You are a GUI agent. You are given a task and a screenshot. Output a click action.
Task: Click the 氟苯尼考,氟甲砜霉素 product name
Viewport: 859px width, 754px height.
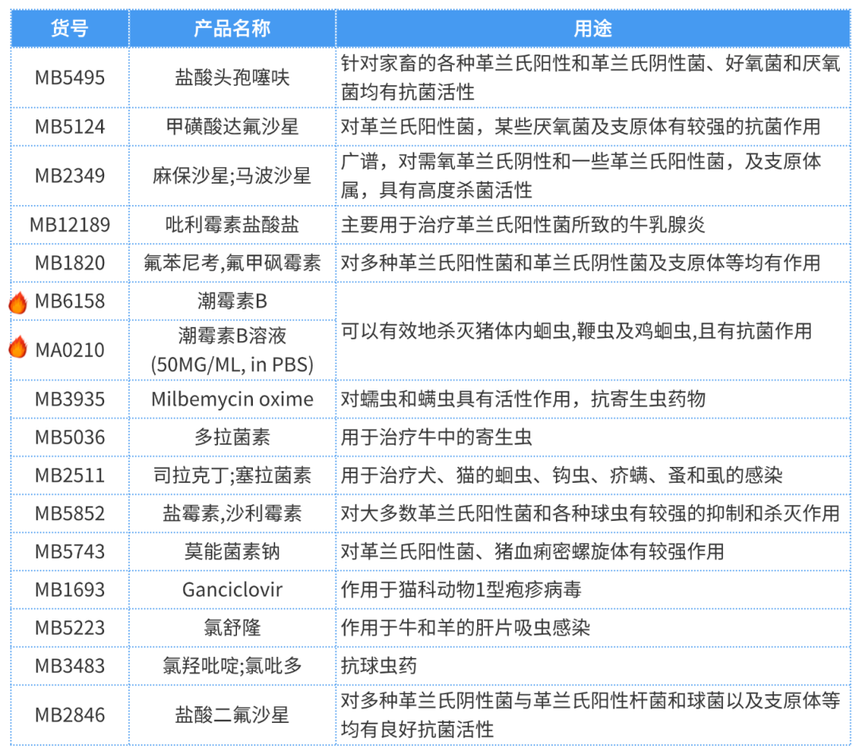coord(232,263)
